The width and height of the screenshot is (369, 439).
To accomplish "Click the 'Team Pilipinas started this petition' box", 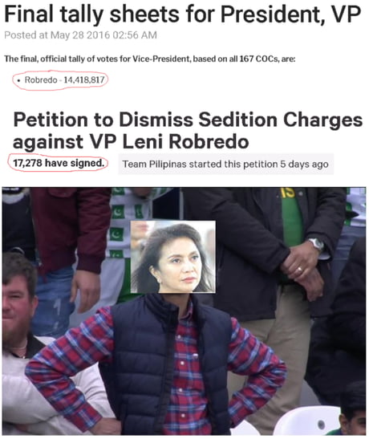I will pyautogui.click(x=225, y=164).
